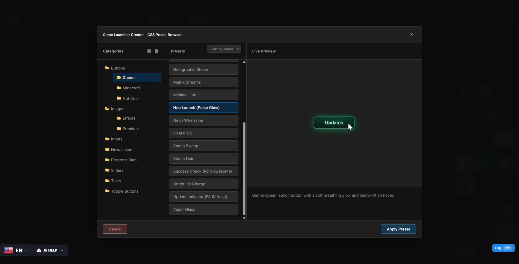The height and width of the screenshot is (264, 519).
Task: Select the Minecraft category
Action: pyautogui.click(x=131, y=88)
